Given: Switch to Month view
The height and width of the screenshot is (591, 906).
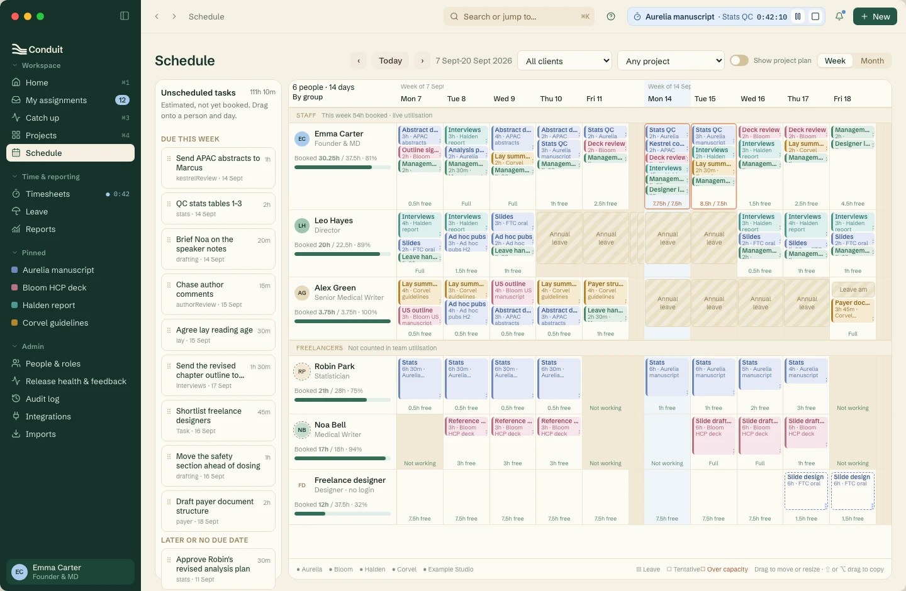Looking at the screenshot, I should pos(872,60).
